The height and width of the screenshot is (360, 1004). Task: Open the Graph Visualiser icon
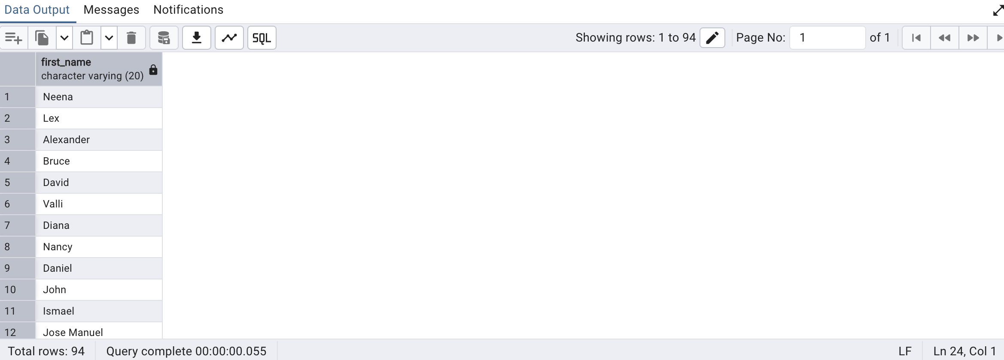[x=229, y=38]
